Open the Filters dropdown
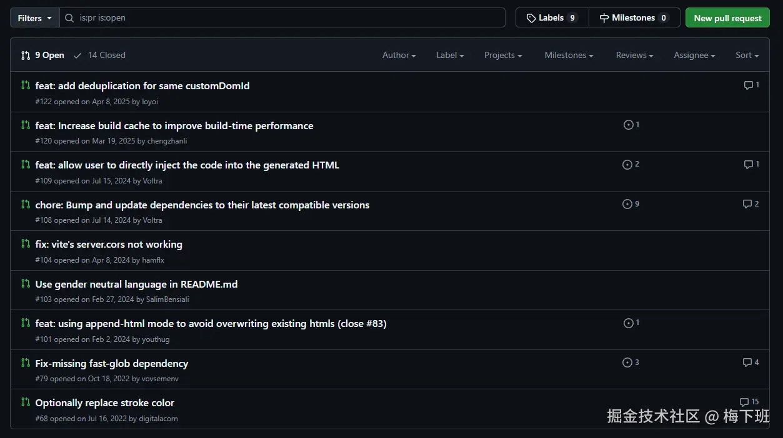The image size is (783, 438). click(x=35, y=18)
